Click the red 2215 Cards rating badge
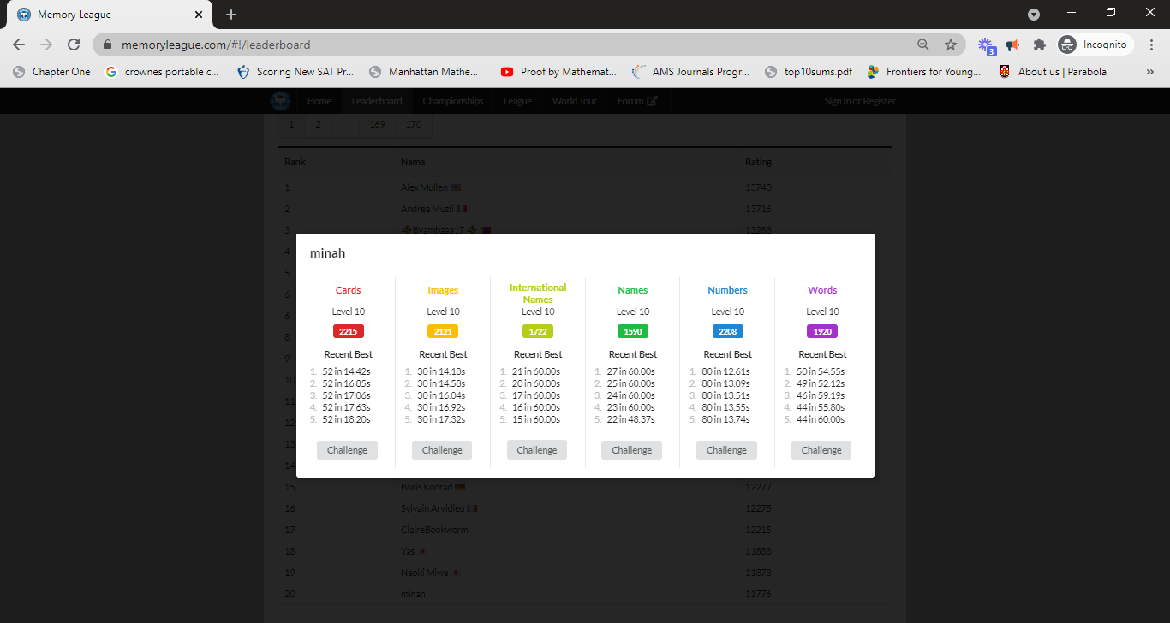This screenshot has width=1170, height=623. tap(349, 331)
